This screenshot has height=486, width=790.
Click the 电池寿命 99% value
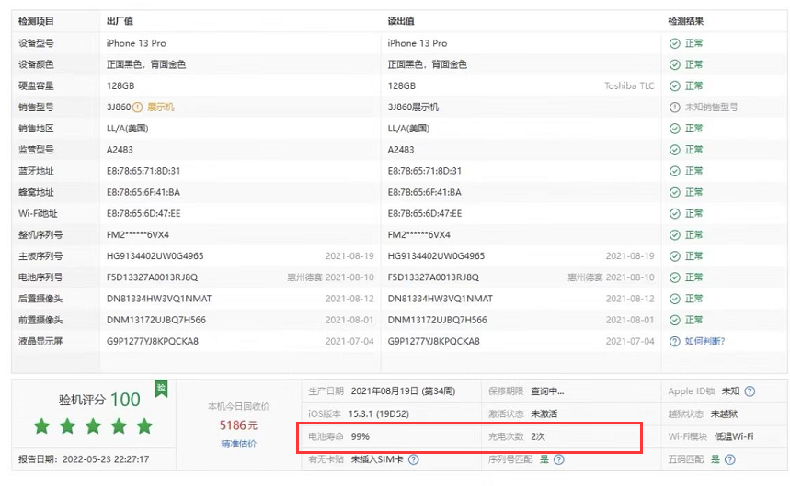point(361,436)
